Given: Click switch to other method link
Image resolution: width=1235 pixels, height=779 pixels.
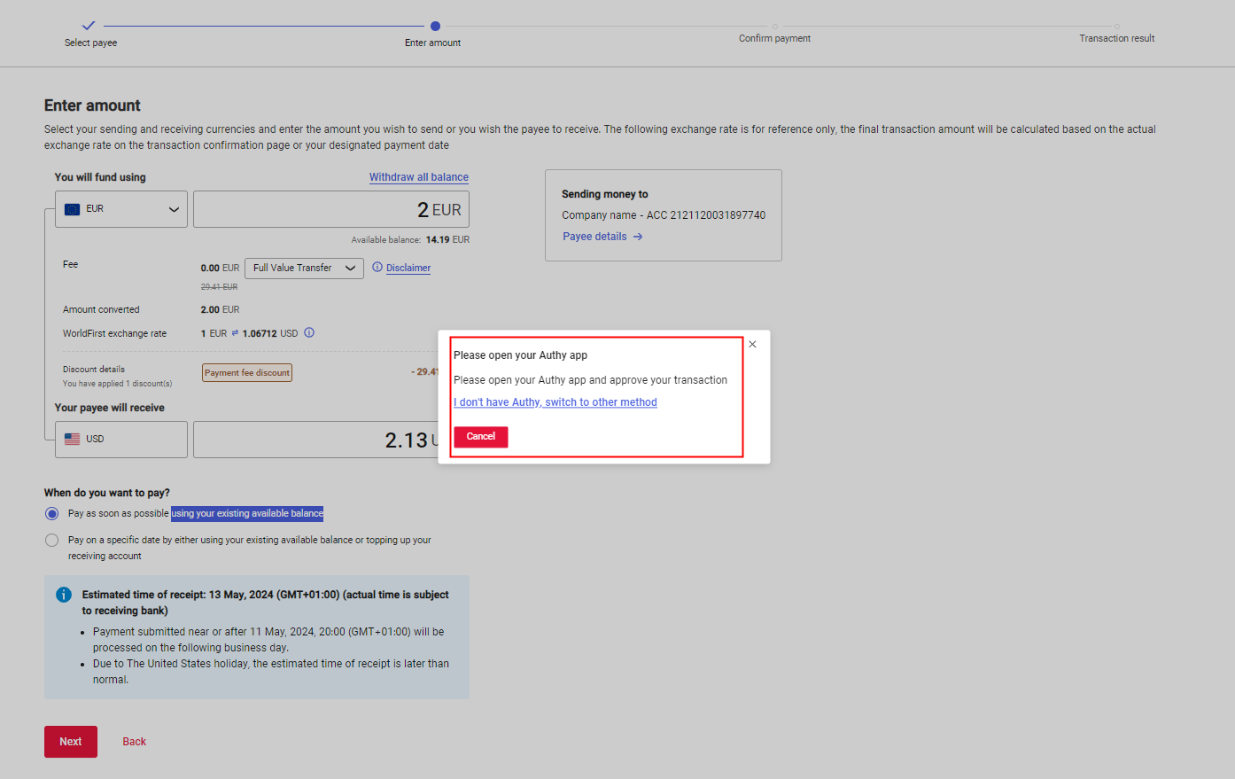Looking at the screenshot, I should click(x=555, y=402).
